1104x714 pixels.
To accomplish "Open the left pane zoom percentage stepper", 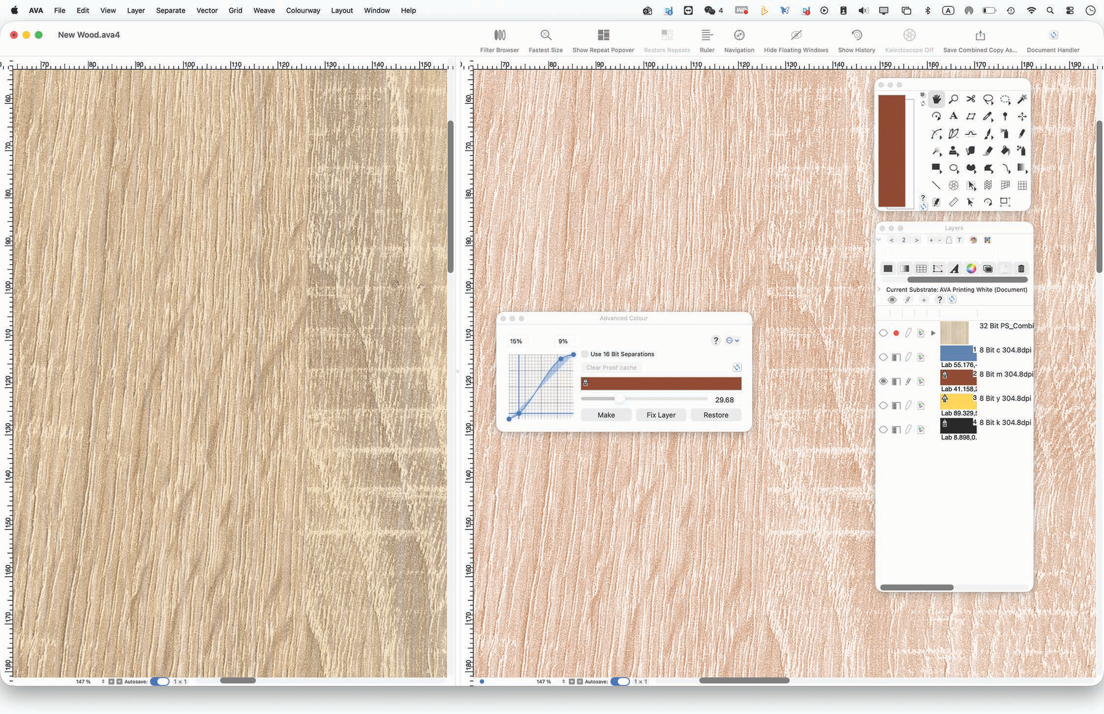I will [x=103, y=682].
